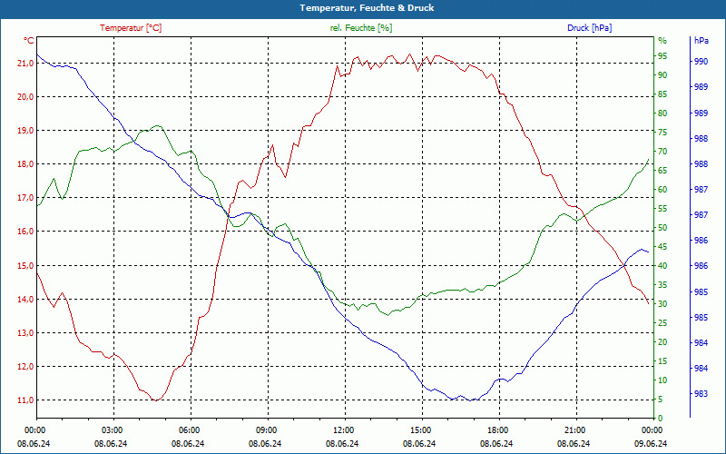Screen dimensions: 726x454
Task: Click temperature axis value "18,0"
Action: pos(25,164)
